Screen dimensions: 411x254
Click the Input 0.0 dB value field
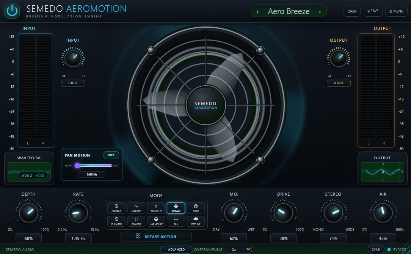coord(73,83)
